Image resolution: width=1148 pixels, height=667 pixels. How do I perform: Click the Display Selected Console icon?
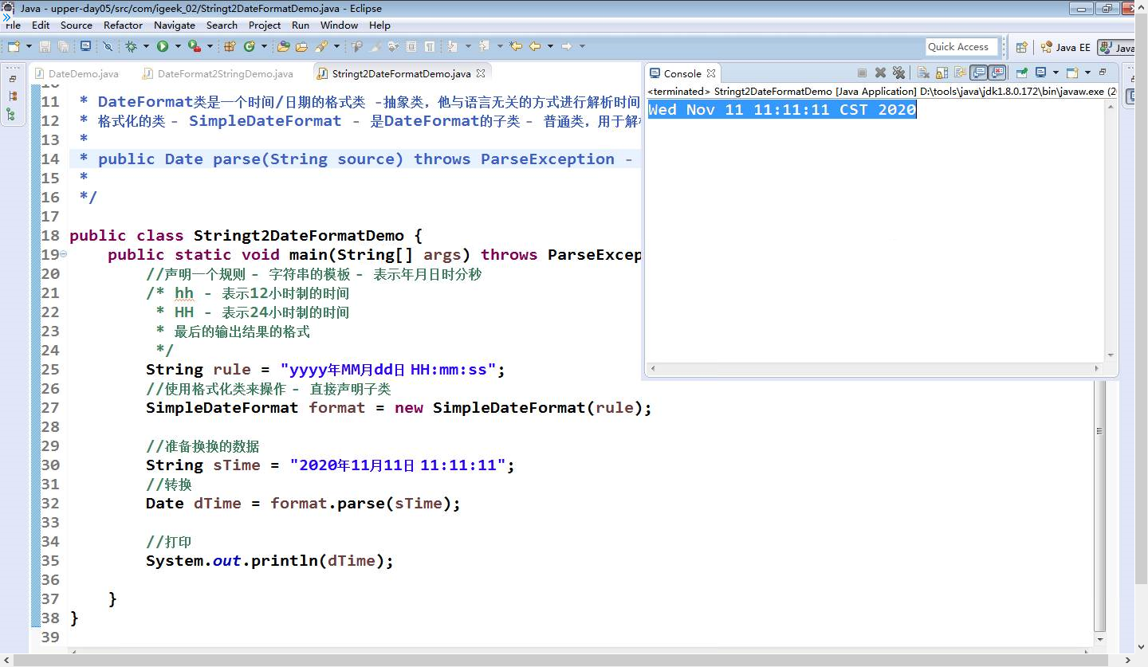tap(1041, 73)
